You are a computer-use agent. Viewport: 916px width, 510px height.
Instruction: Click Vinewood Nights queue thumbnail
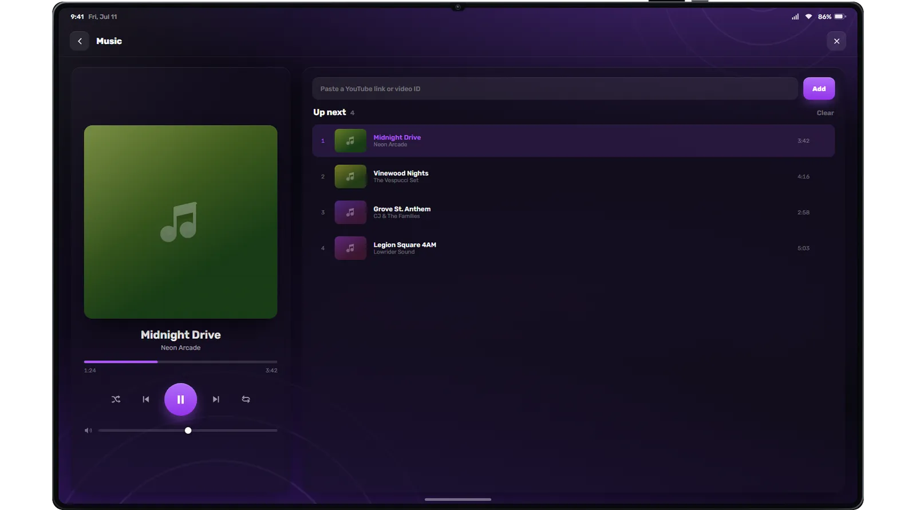click(350, 176)
